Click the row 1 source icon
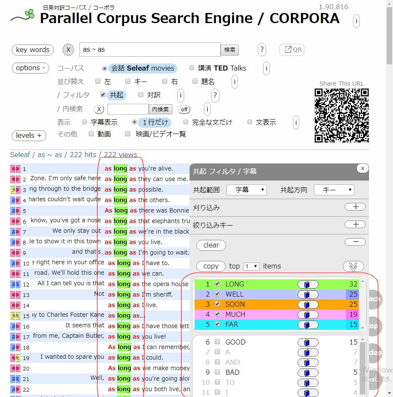393x397 pixels. pos(15,169)
